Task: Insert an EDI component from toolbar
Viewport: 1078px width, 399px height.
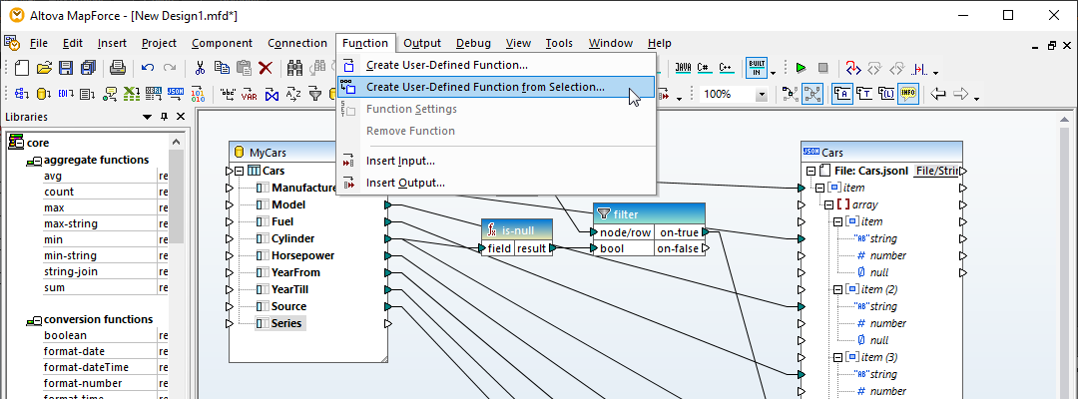Action: [65, 95]
